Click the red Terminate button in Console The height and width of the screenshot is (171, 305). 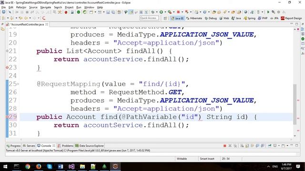[x=224, y=146]
